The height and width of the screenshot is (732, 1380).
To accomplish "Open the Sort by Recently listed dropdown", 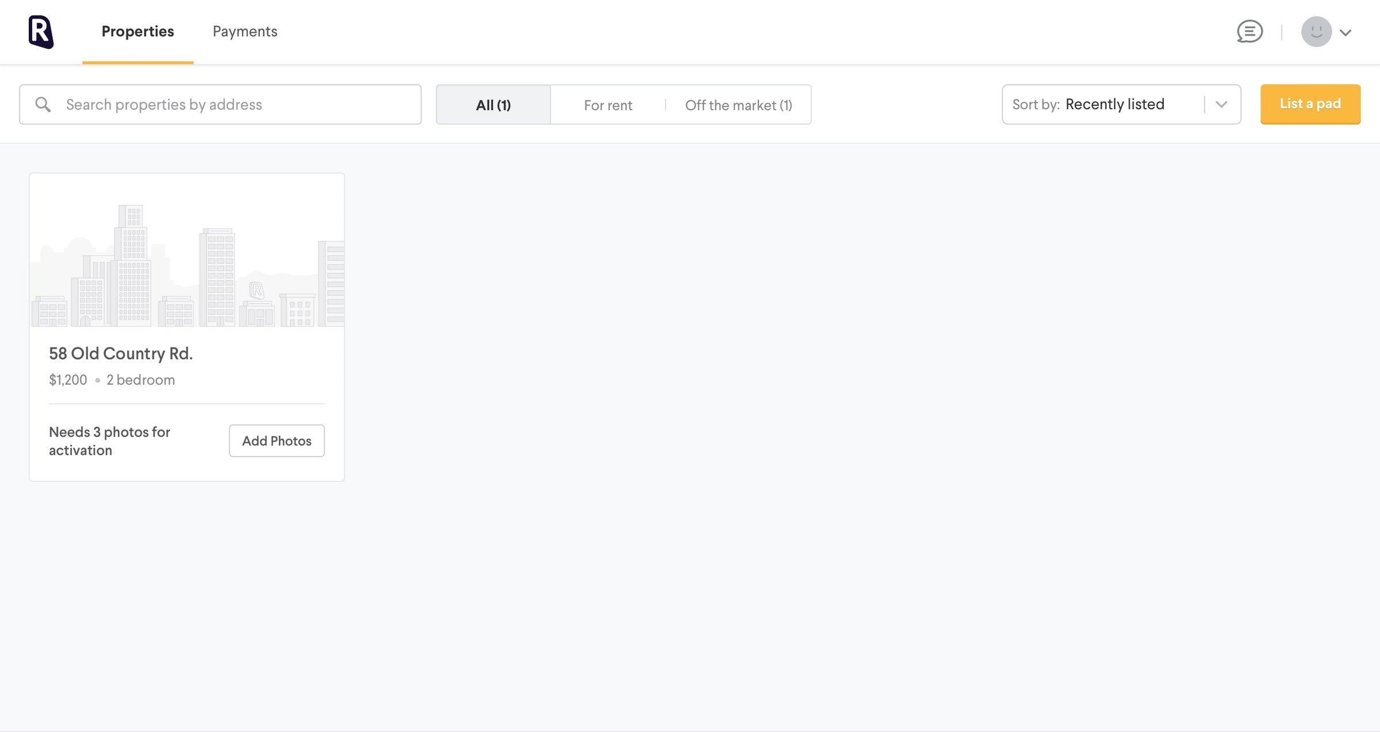I will point(1121,105).
